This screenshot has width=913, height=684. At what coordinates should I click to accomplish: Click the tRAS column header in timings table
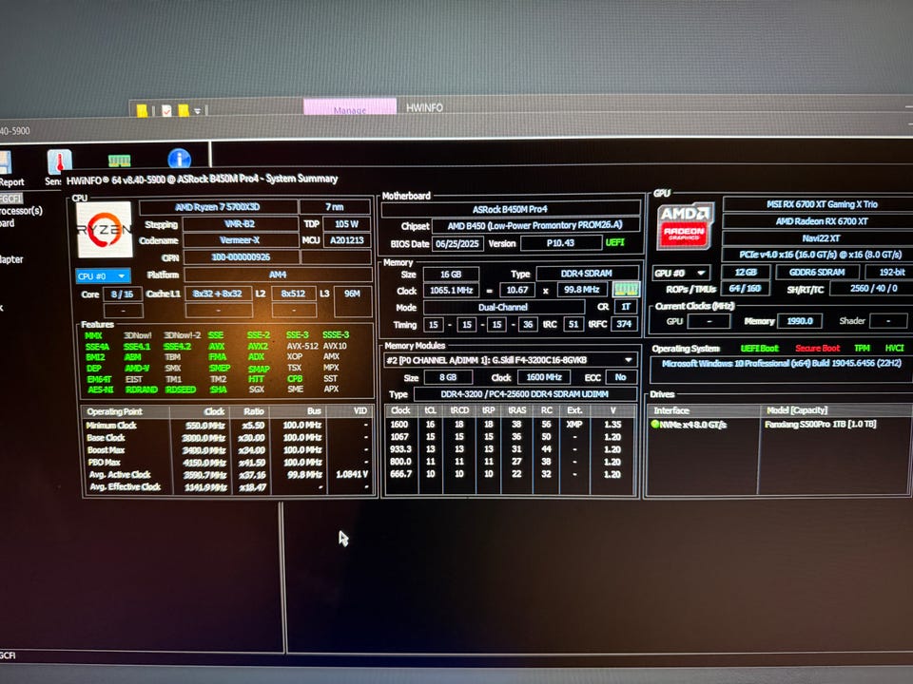coord(516,410)
